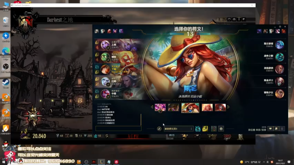Select the first summoner spell slot (cyan)
Image resolution: width=294 pixels, height=165 pixels.
point(198,129)
